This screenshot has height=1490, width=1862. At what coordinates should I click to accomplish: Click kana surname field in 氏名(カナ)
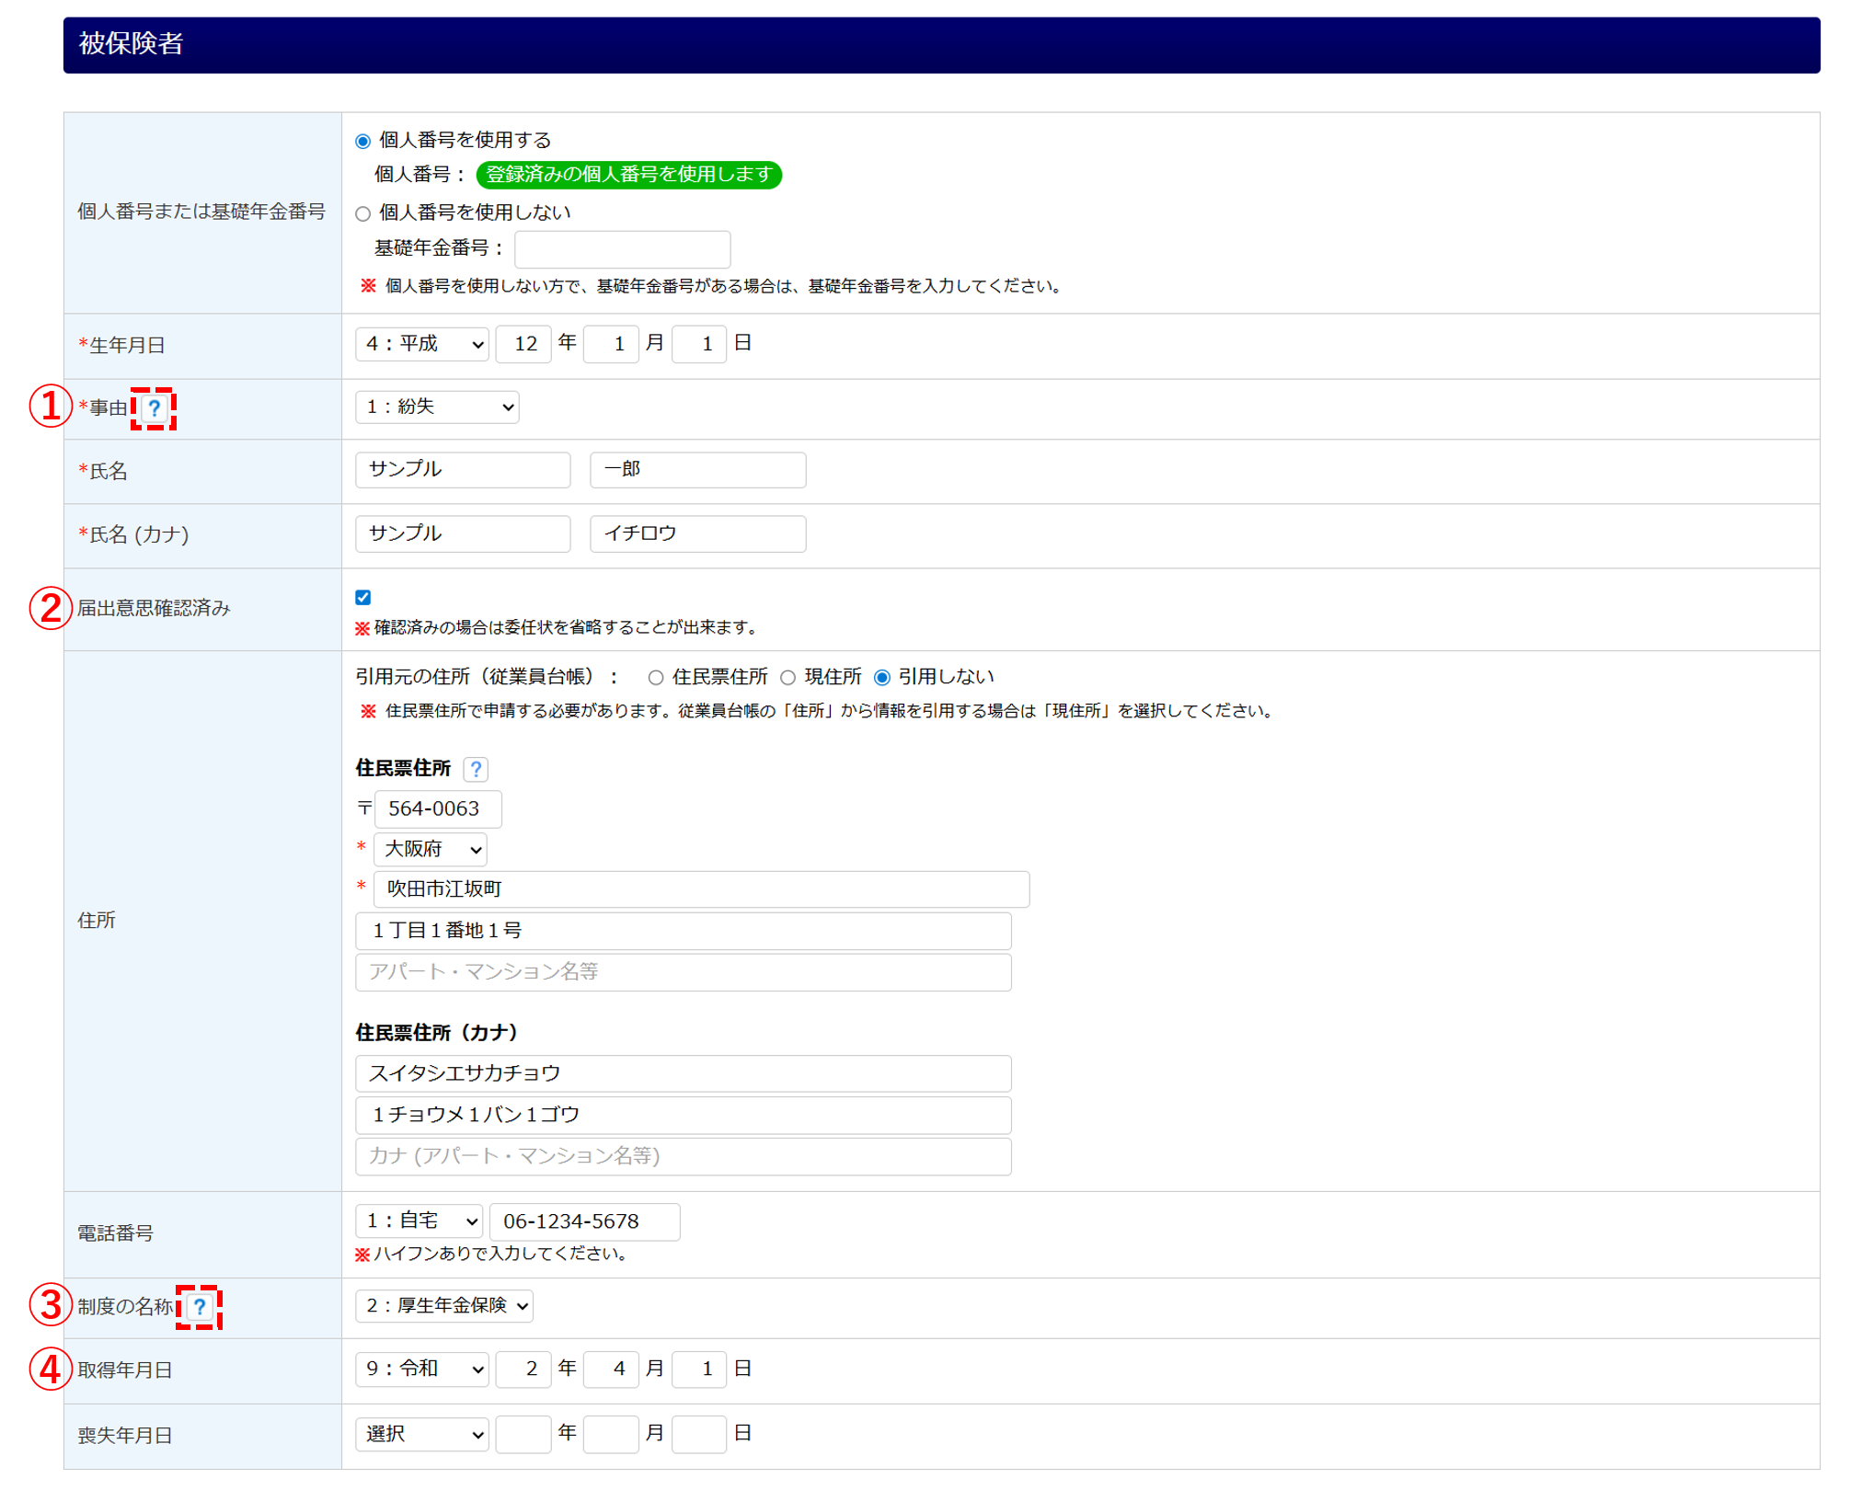coord(463,533)
